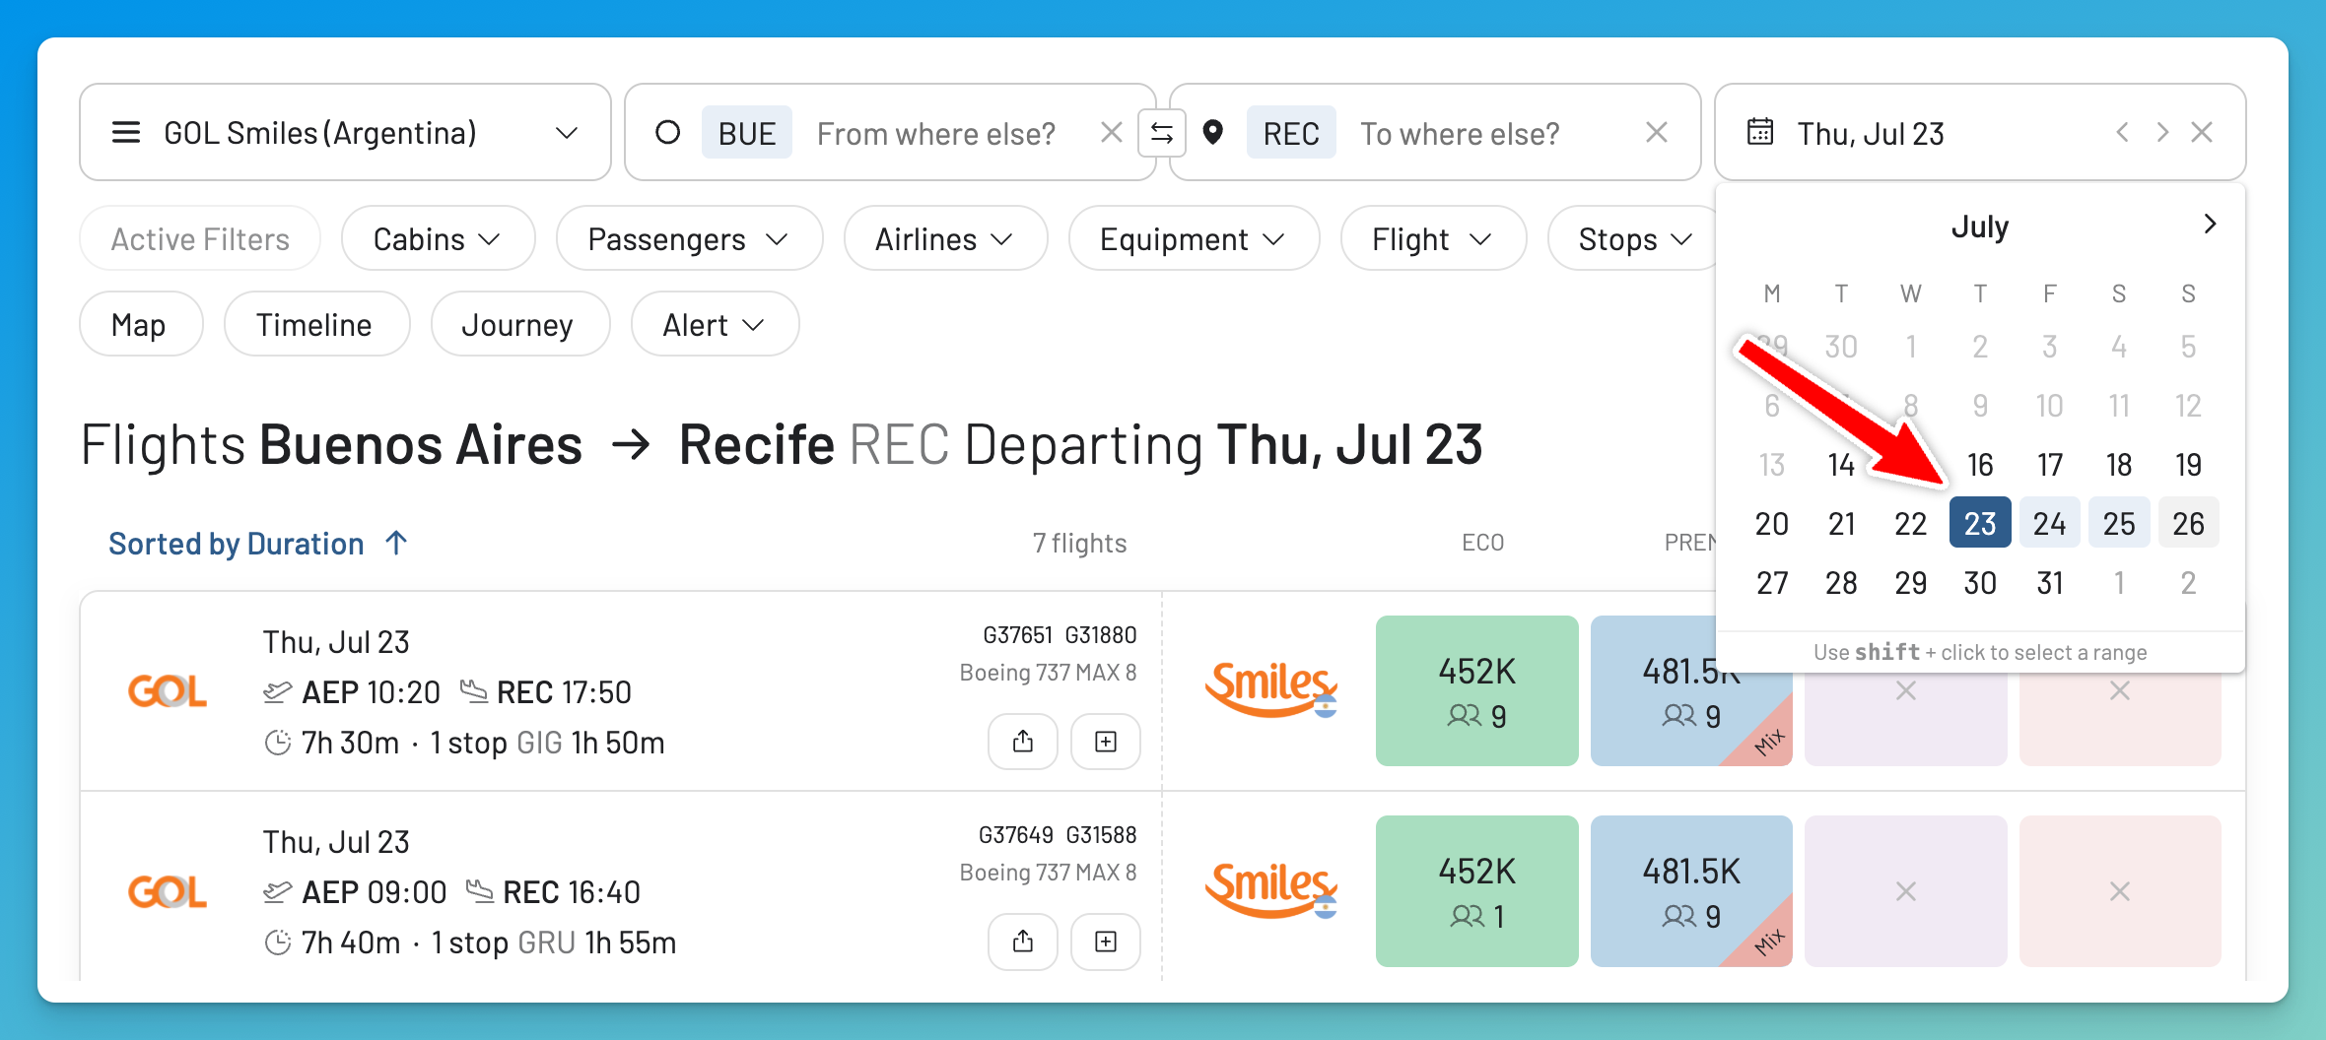Open the hamburger menu beside GOL Smiles
Viewport: 2326px width, 1040px height.
point(126,132)
